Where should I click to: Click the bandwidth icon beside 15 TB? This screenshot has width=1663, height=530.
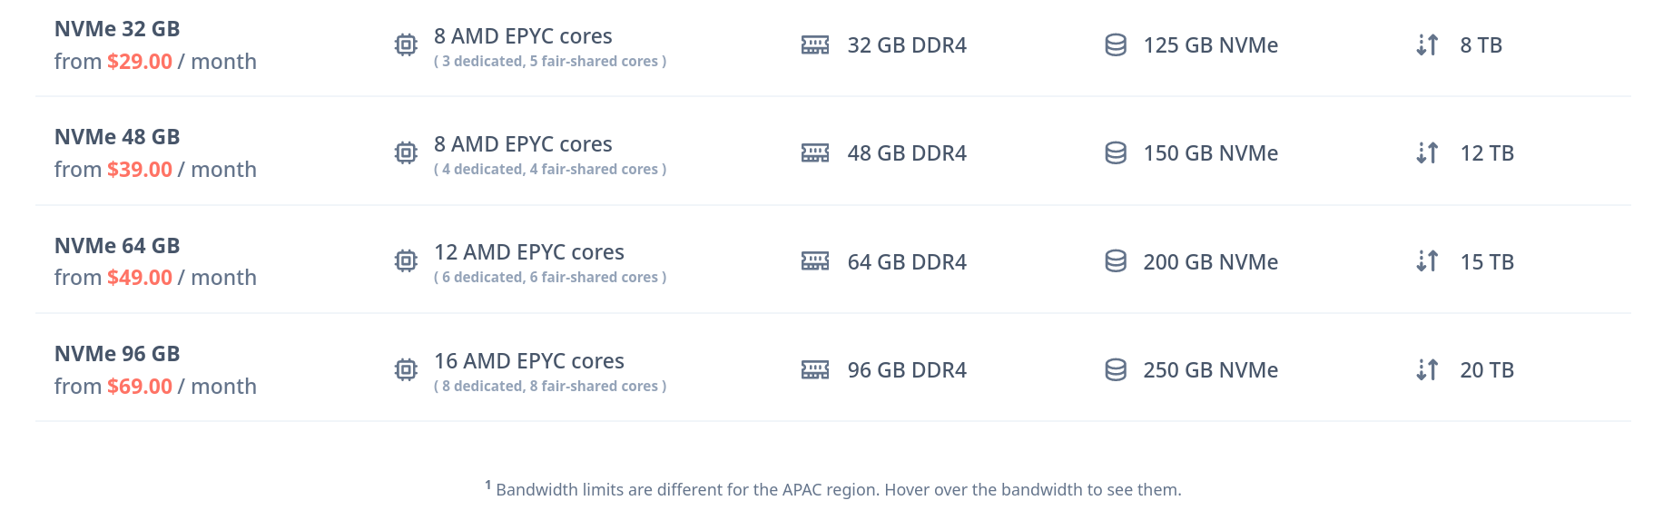(x=1427, y=261)
